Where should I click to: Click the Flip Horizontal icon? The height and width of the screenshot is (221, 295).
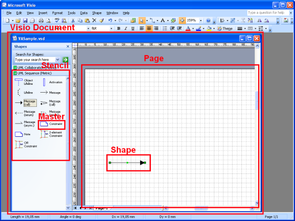[260, 21]
